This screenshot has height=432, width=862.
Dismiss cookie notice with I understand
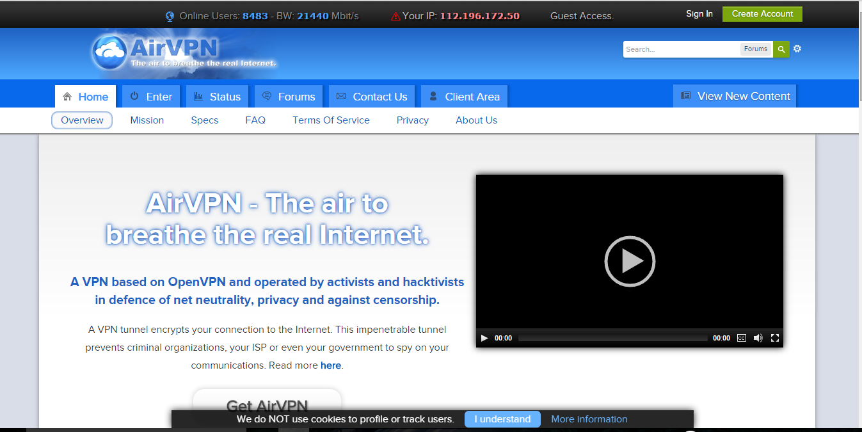click(x=502, y=419)
